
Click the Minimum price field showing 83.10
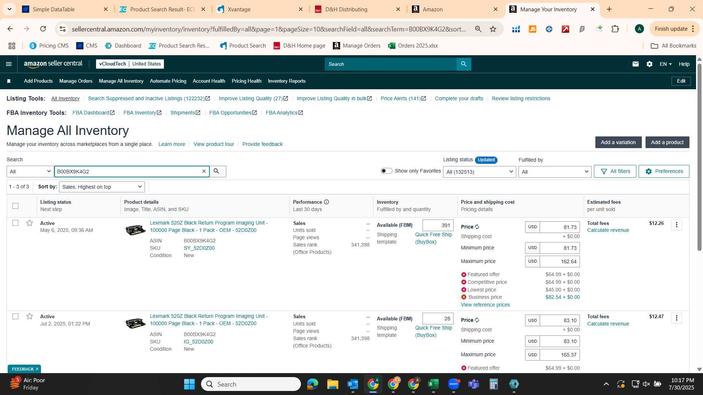click(559, 341)
